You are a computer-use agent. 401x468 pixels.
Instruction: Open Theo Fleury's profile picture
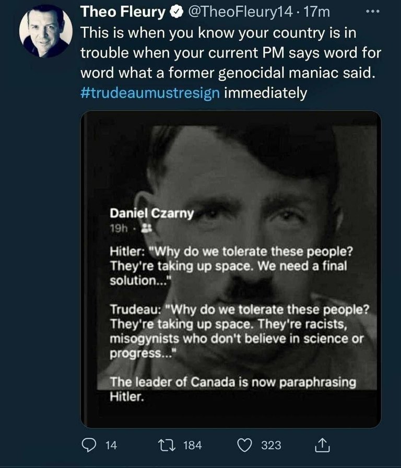click(46, 31)
